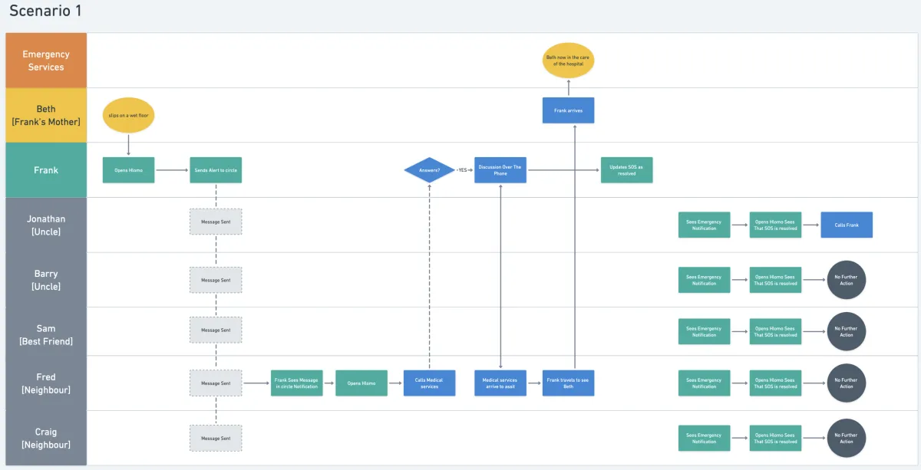Select the 'Message Sent' box in Jonathan's lane
The image size is (921, 470).
coord(216,222)
